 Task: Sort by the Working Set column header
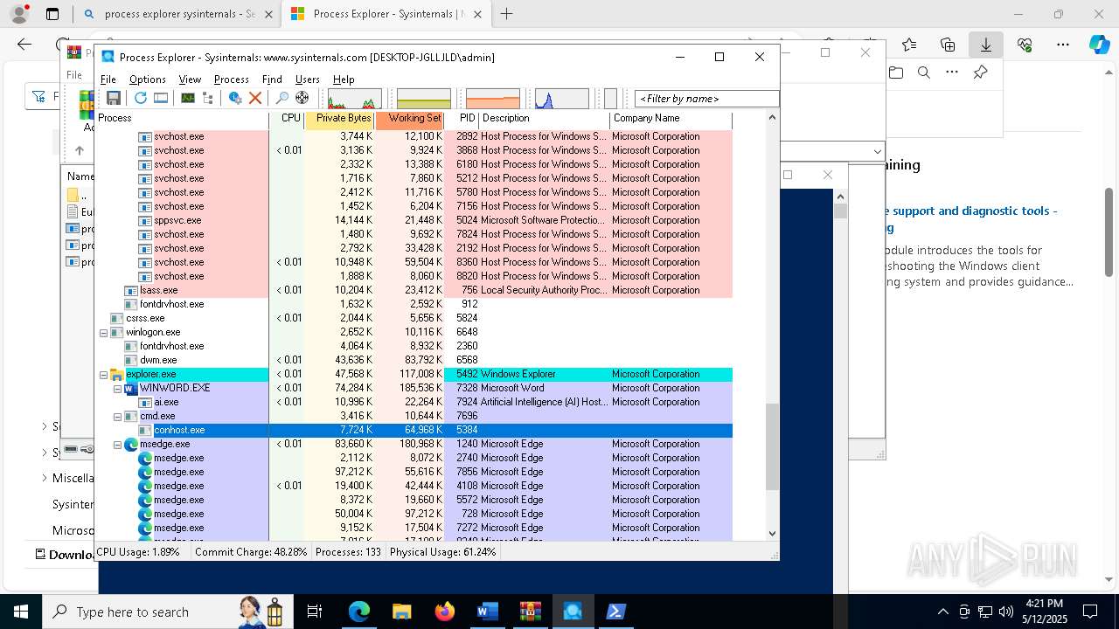(x=409, y=119)
